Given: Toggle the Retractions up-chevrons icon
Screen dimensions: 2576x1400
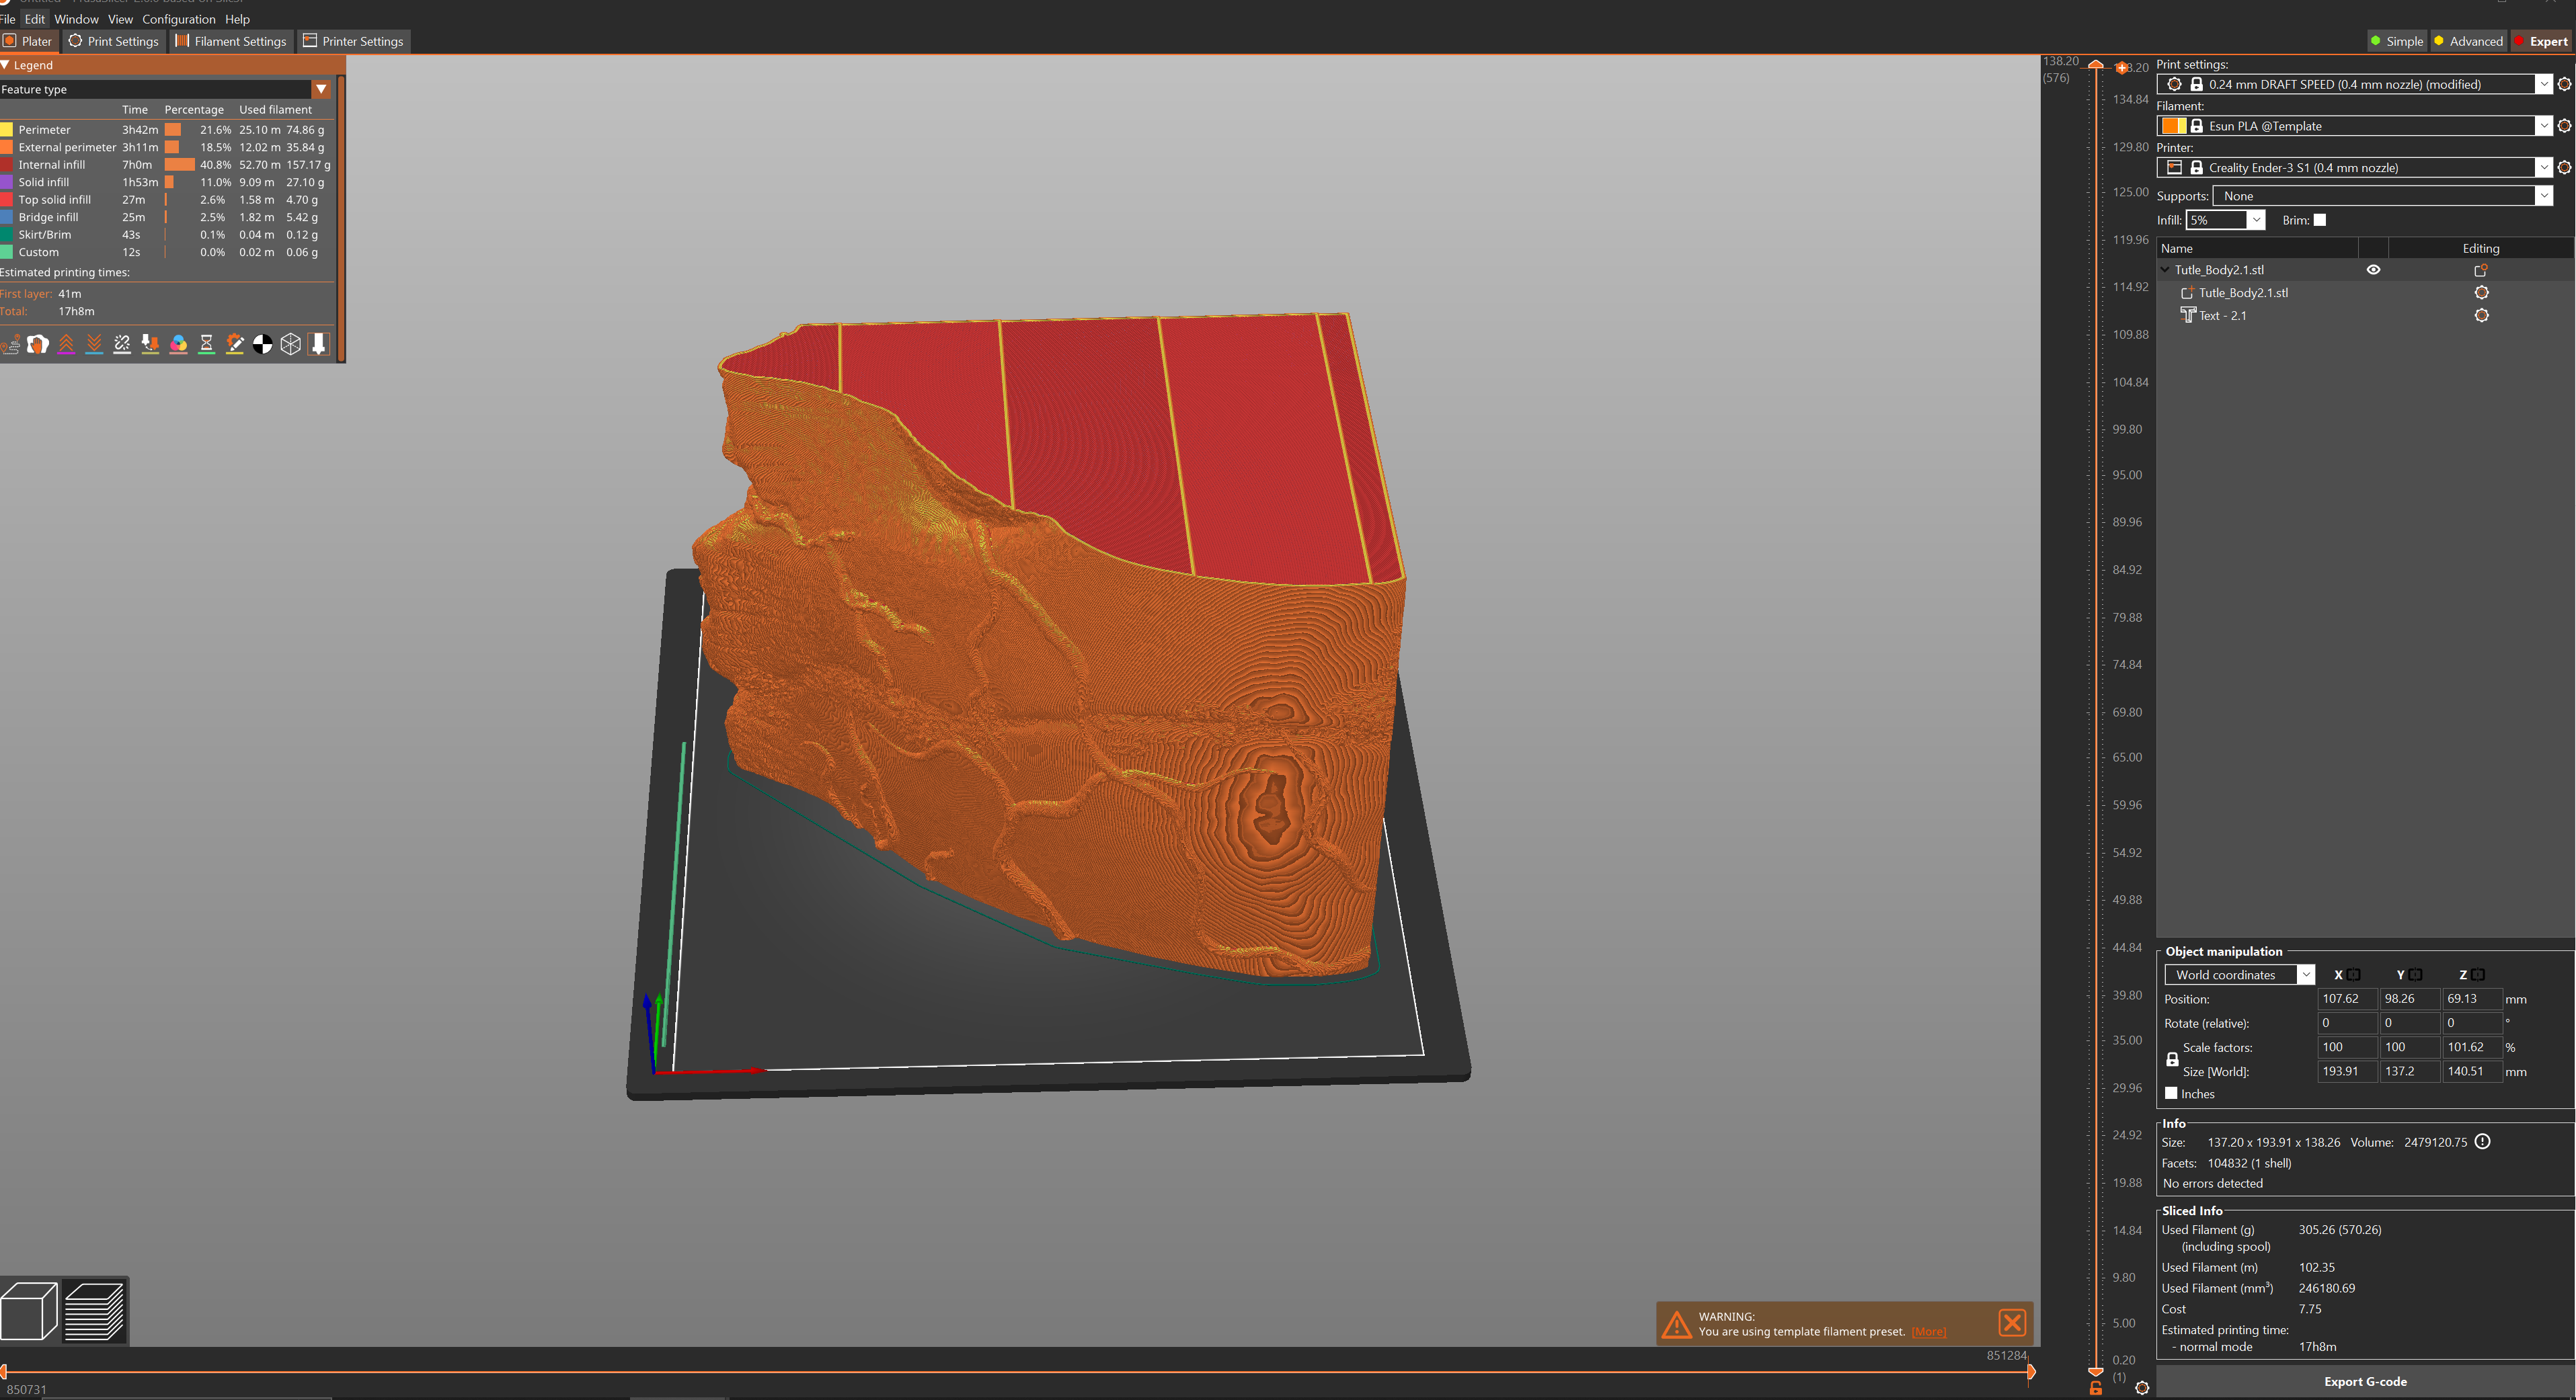Looking at the screenshot, I should 66,345.
